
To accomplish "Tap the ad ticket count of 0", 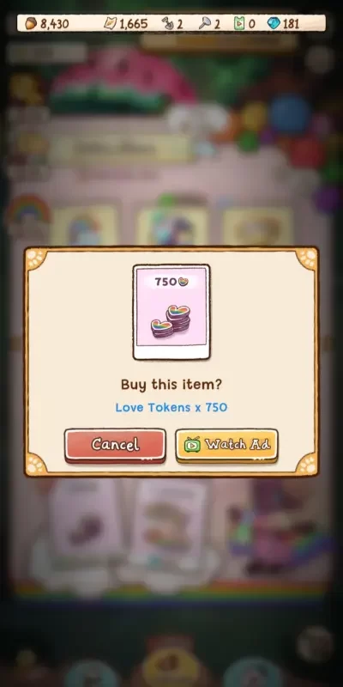I will [251, 24].
